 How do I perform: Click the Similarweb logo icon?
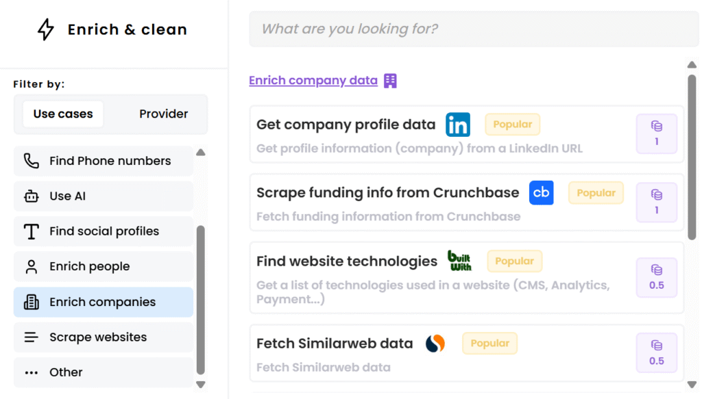click(x=435, y=344)
